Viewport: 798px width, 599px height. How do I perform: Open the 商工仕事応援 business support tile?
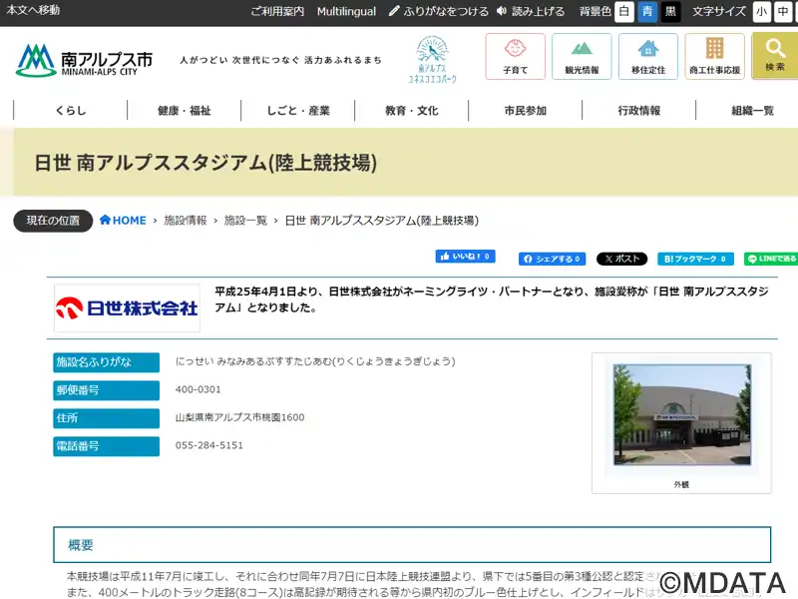(714, 56)
